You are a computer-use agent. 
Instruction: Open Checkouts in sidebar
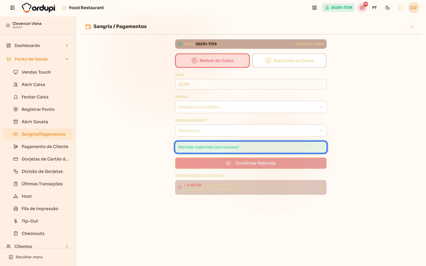[x=38, y=233]
